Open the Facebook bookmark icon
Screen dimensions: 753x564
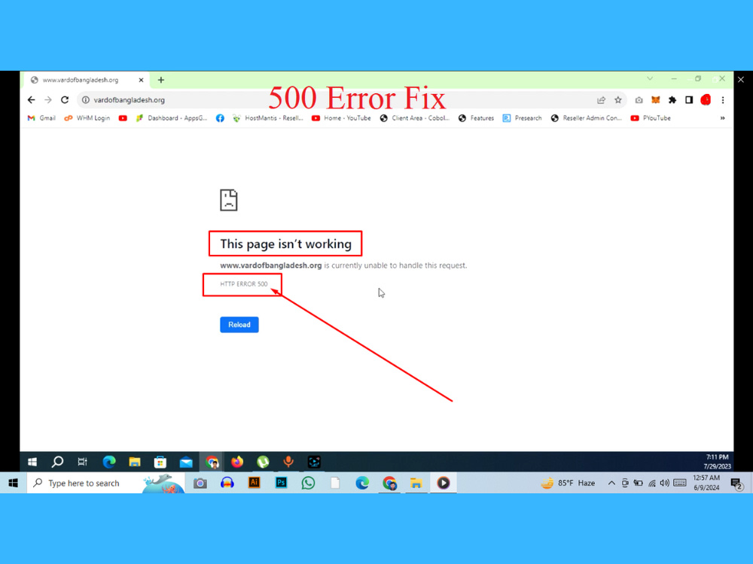tap(220, 118)
